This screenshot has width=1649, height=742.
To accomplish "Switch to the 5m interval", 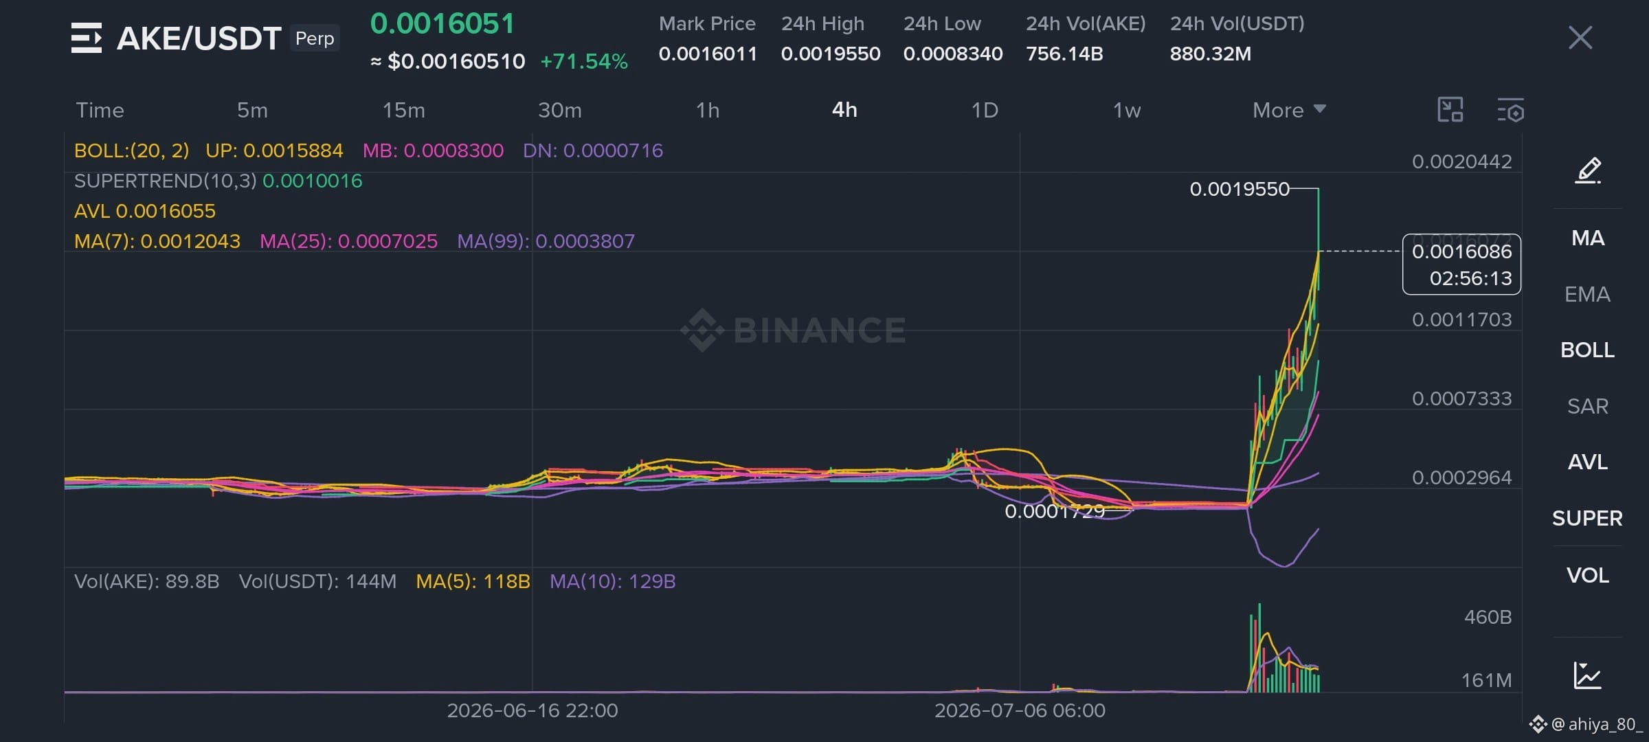I will tap(252, 110).
